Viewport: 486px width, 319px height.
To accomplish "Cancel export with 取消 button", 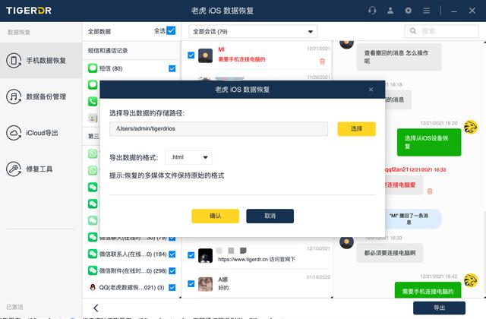I will 270,216.
